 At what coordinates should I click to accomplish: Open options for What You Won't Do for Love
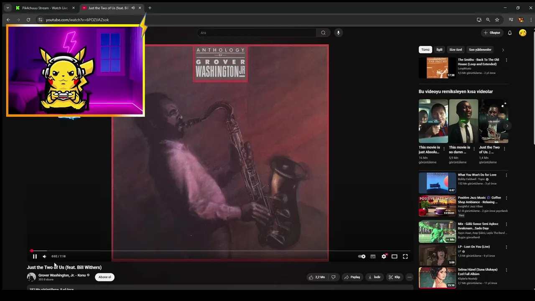pyautogui.click(x=507, y=176)
